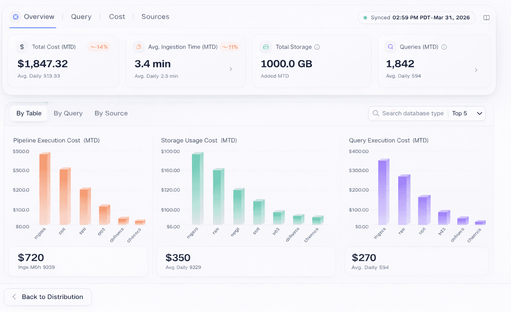Switch breakdown to By Source
511x312 pixels.
pyautogui.click(x=111, y=114)
